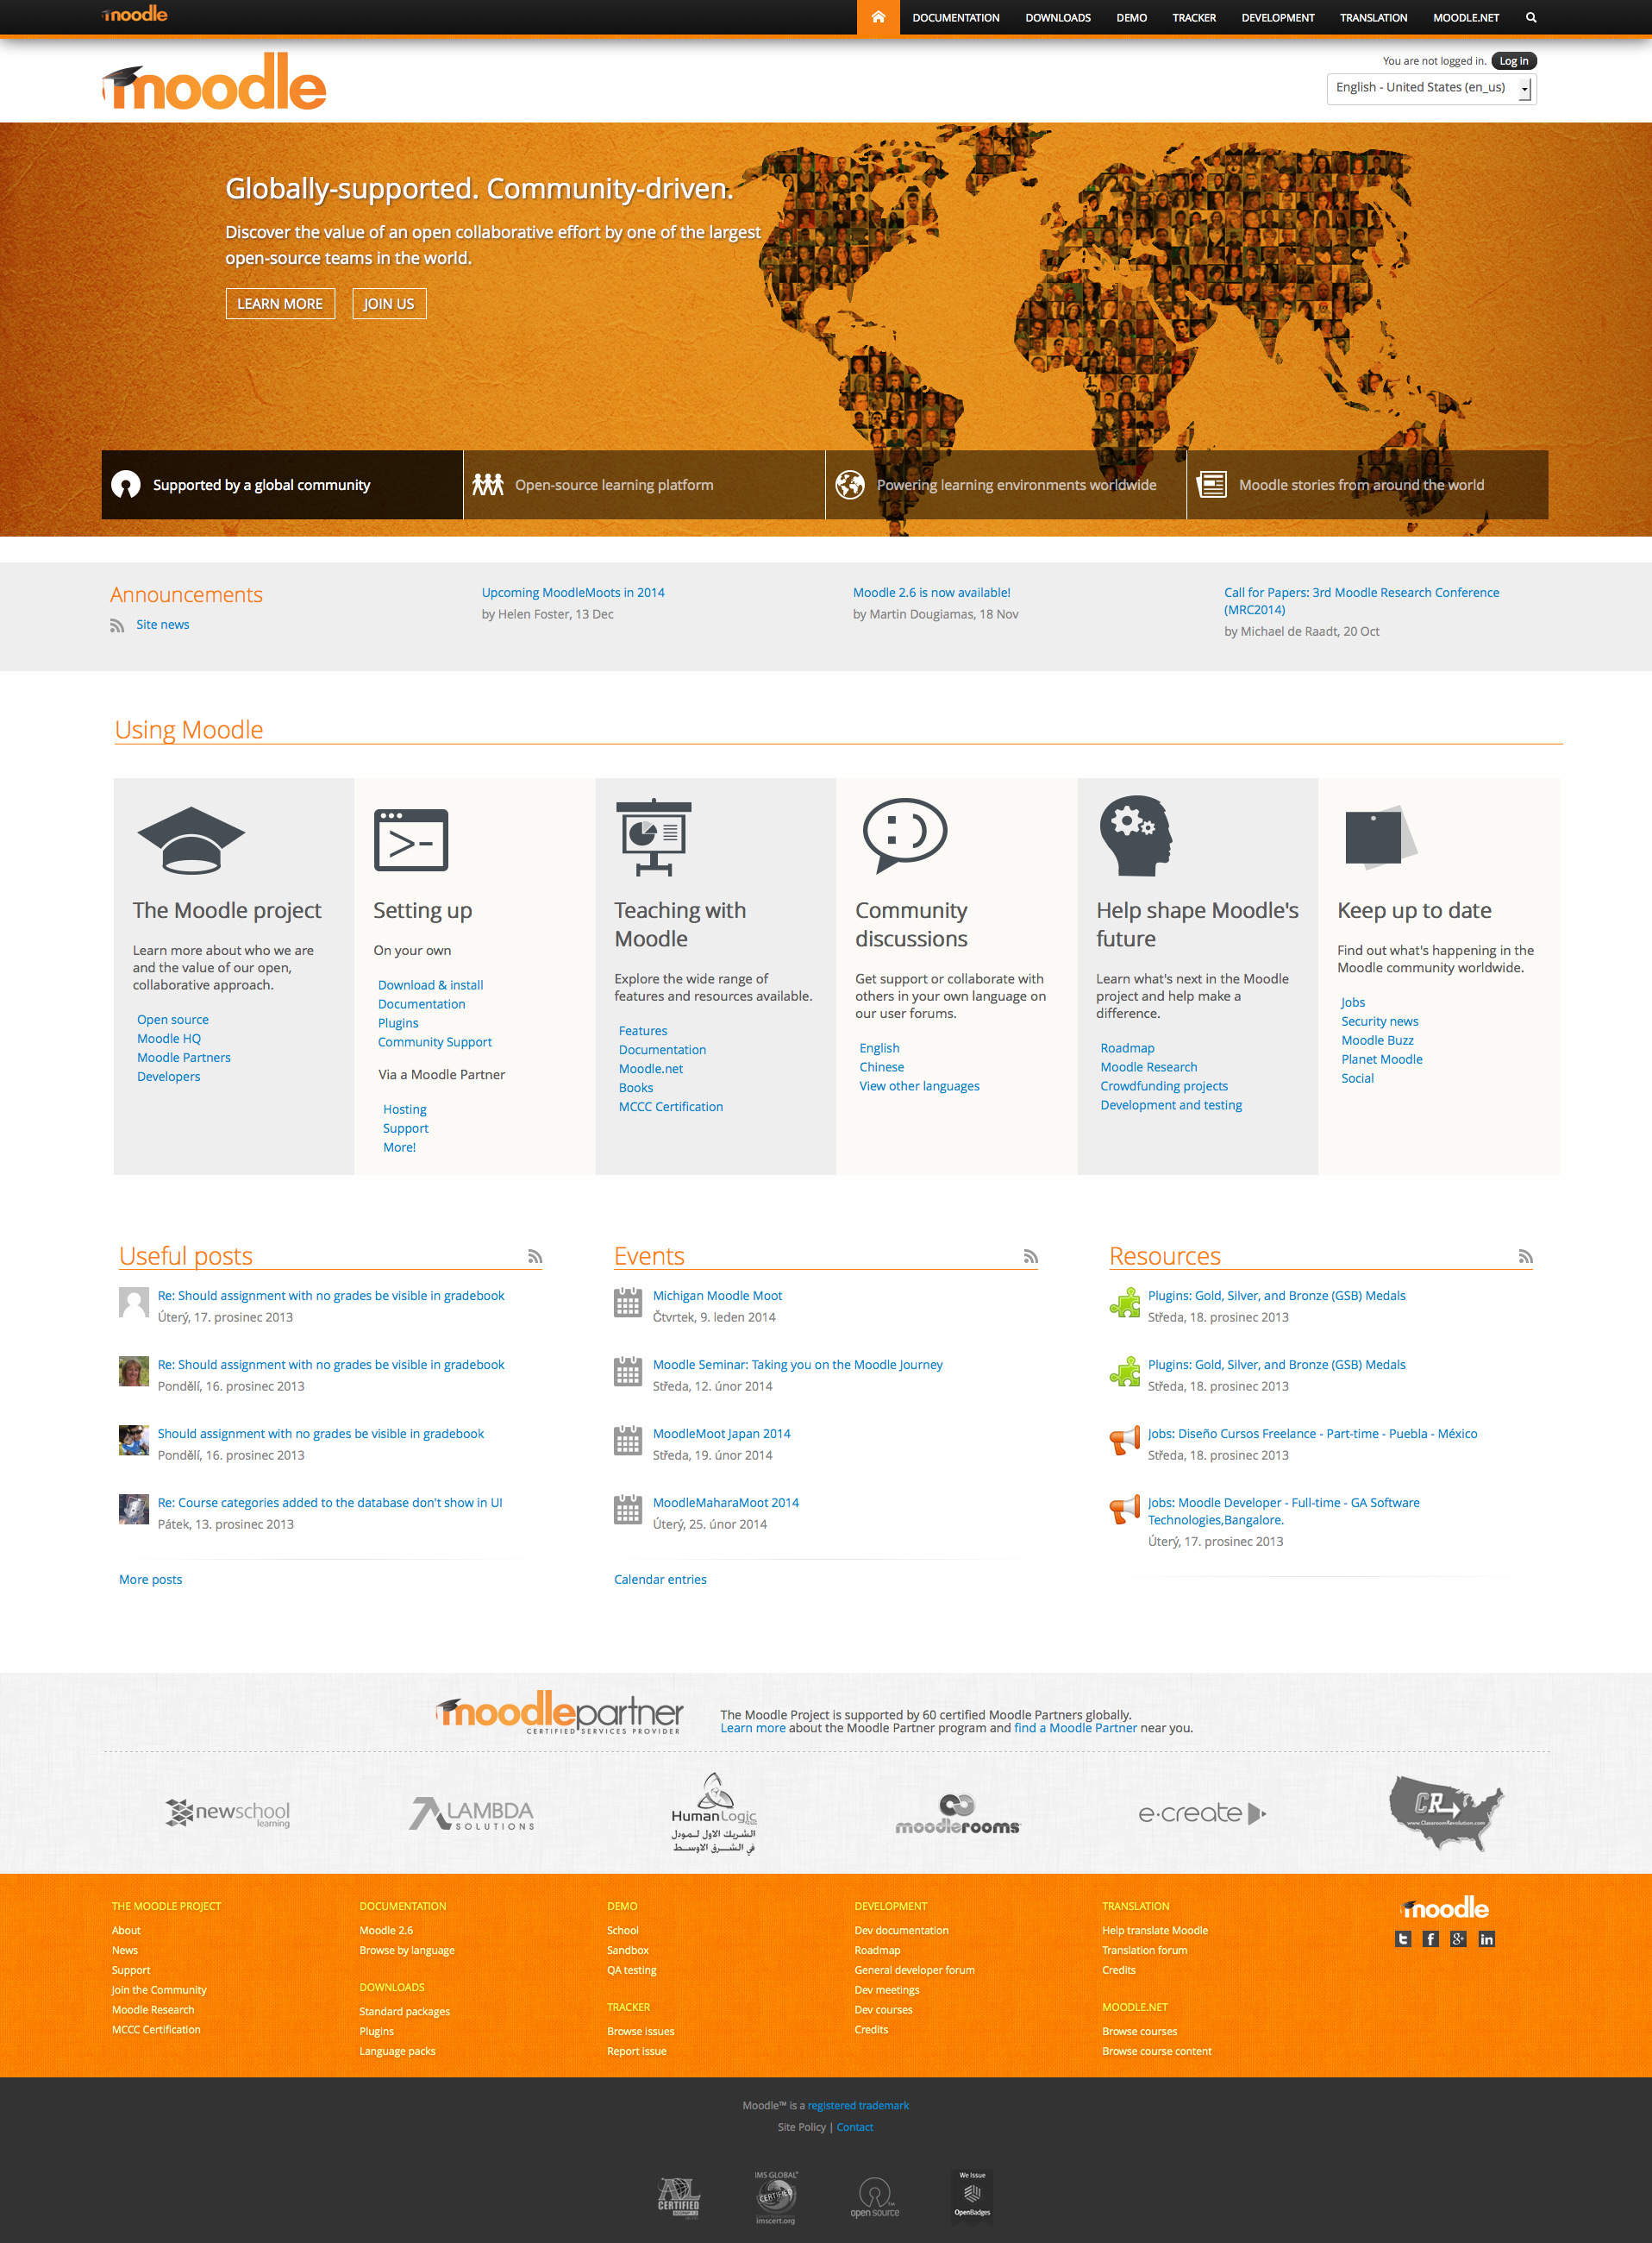Image resolution: width=1652 pixels, height=2243 pixels.
Task: Click megaphone icon beside Jobs: Diseño Cursos
Action: pos(1125,1441)
